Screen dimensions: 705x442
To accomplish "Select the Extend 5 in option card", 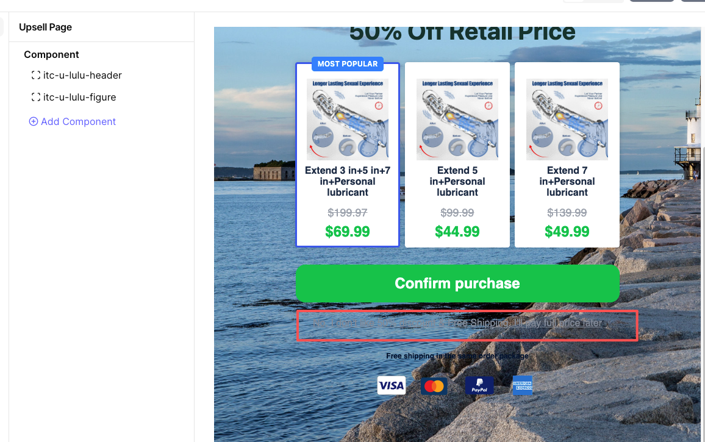I will [x=457, y=155].
